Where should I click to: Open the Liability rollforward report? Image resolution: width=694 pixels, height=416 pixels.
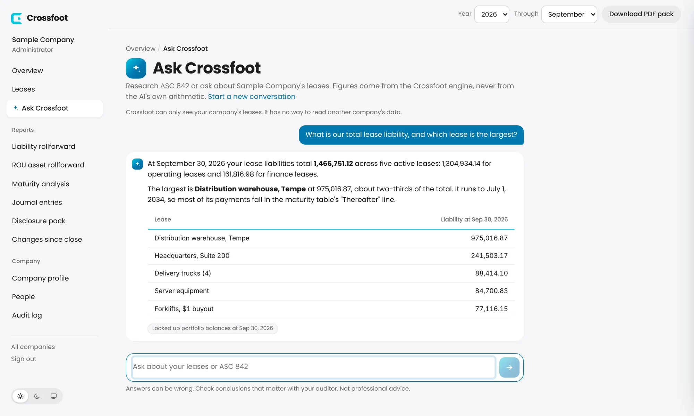click(x=43, y=147)
